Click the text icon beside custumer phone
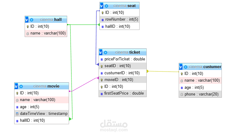228x135 pixels. [182, 95]
